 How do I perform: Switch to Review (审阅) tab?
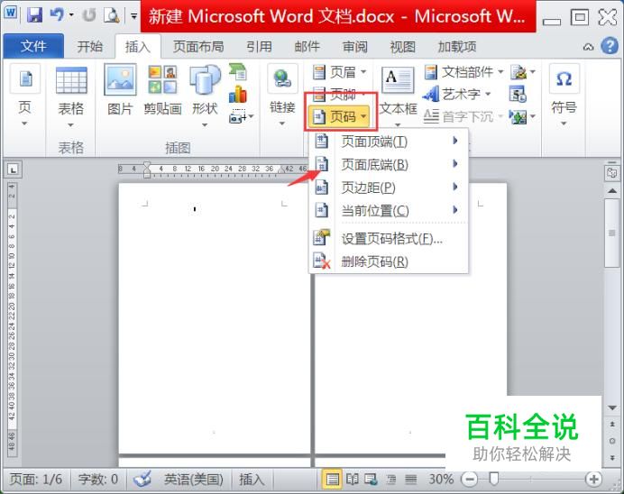click(355, 47)
